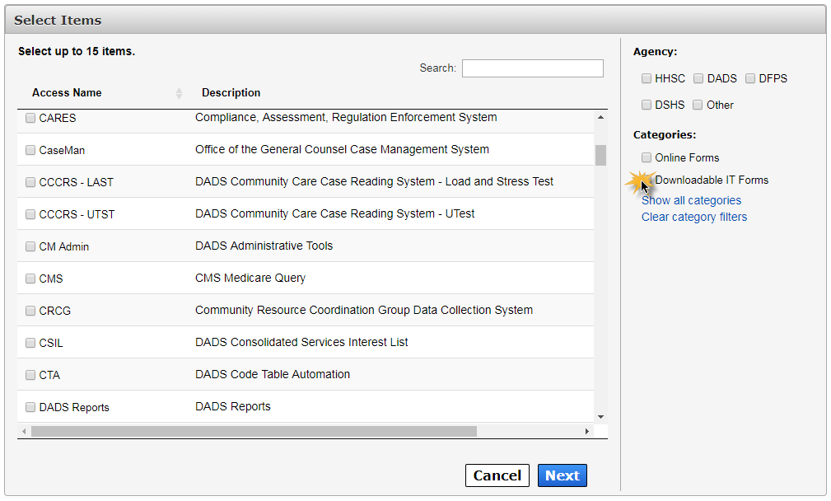Image resolution: width=831 pixels, height=501 pixels.
Task: Filter by DSHS agency checkbox
Action: 646,105
